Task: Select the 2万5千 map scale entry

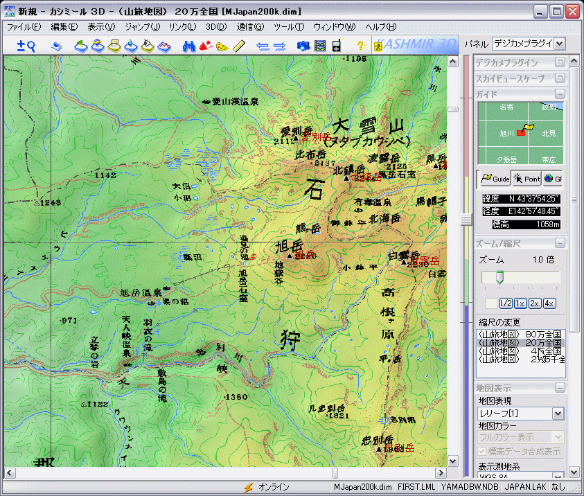Action: (520, 359)
